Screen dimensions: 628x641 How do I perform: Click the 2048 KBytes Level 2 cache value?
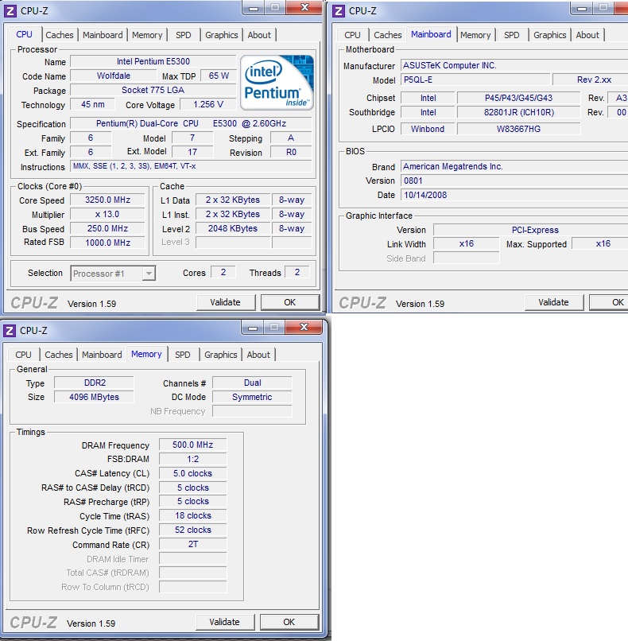point(233,228)
